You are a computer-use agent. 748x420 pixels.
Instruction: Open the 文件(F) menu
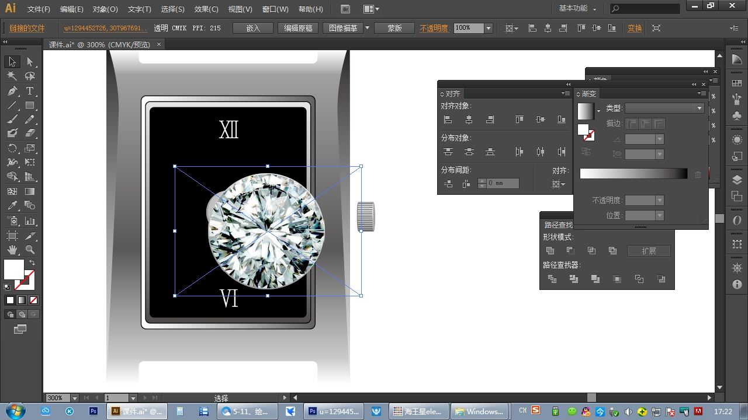(x=39, y=9)
